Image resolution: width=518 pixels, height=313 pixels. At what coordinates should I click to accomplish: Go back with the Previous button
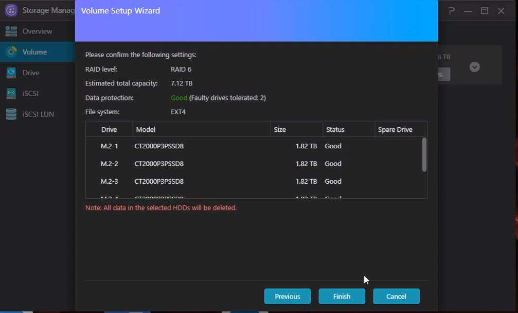287,297
